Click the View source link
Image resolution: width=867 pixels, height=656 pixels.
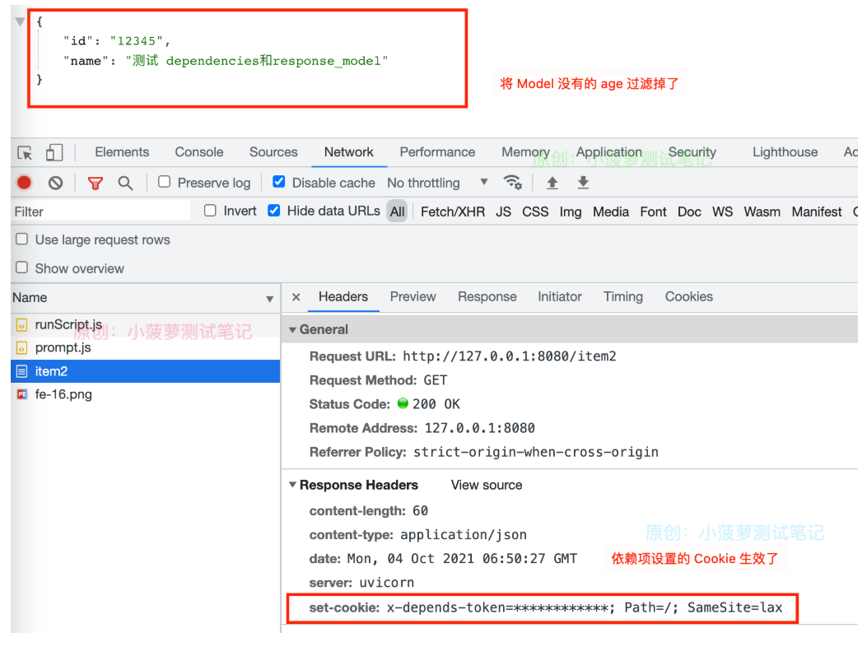tap(486, 485)
